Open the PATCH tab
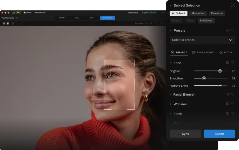The image size is (239, 150). [x=226, y=52]
